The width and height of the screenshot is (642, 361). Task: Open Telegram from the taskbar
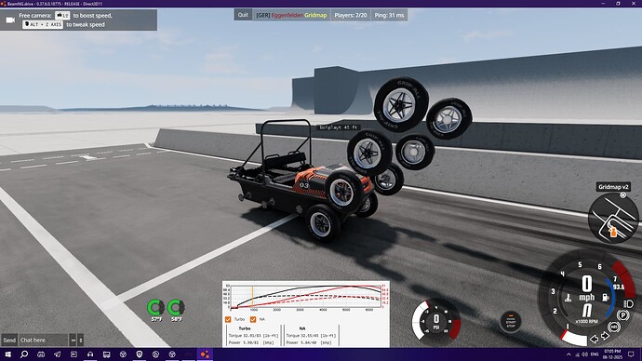pyautogui.click(x=58, y=354)
